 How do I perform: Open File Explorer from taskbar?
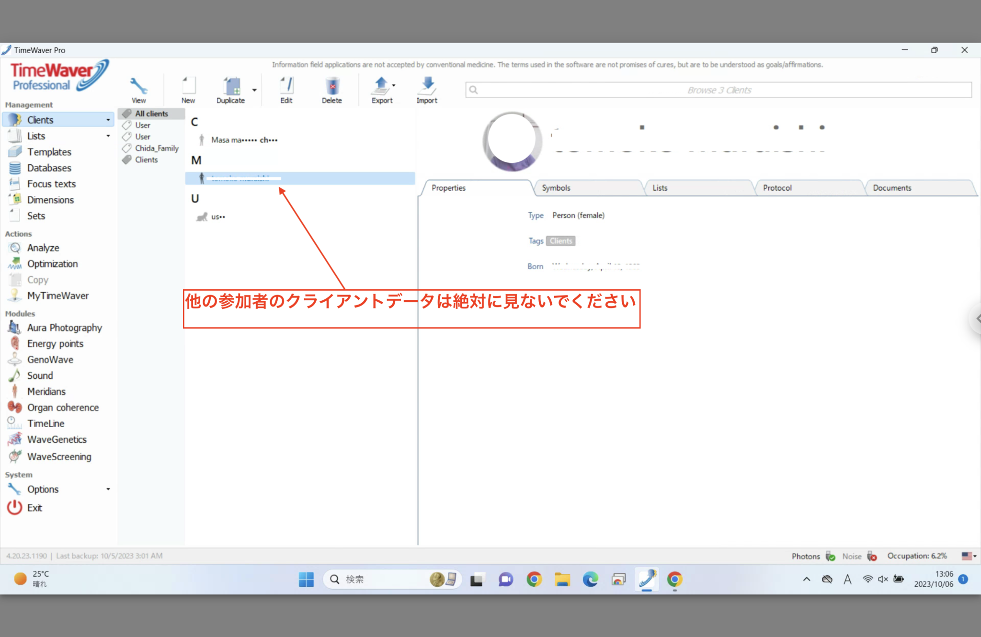pyautogui.click(x=562, y=580)
